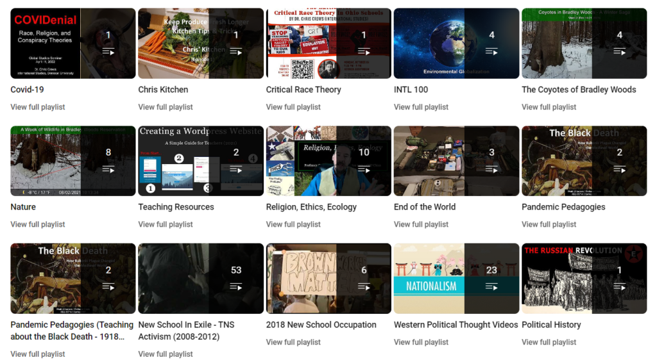657x362 pixels.
Task: Open the Political History playlist title
Action: (x=551, y=325)
